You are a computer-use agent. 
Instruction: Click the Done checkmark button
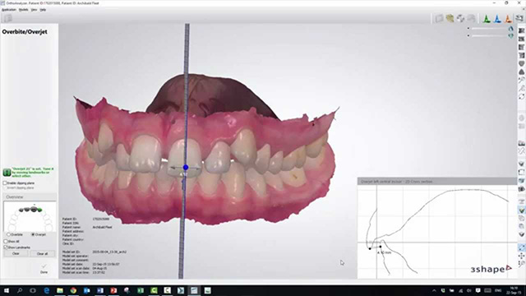coord(44,269)
